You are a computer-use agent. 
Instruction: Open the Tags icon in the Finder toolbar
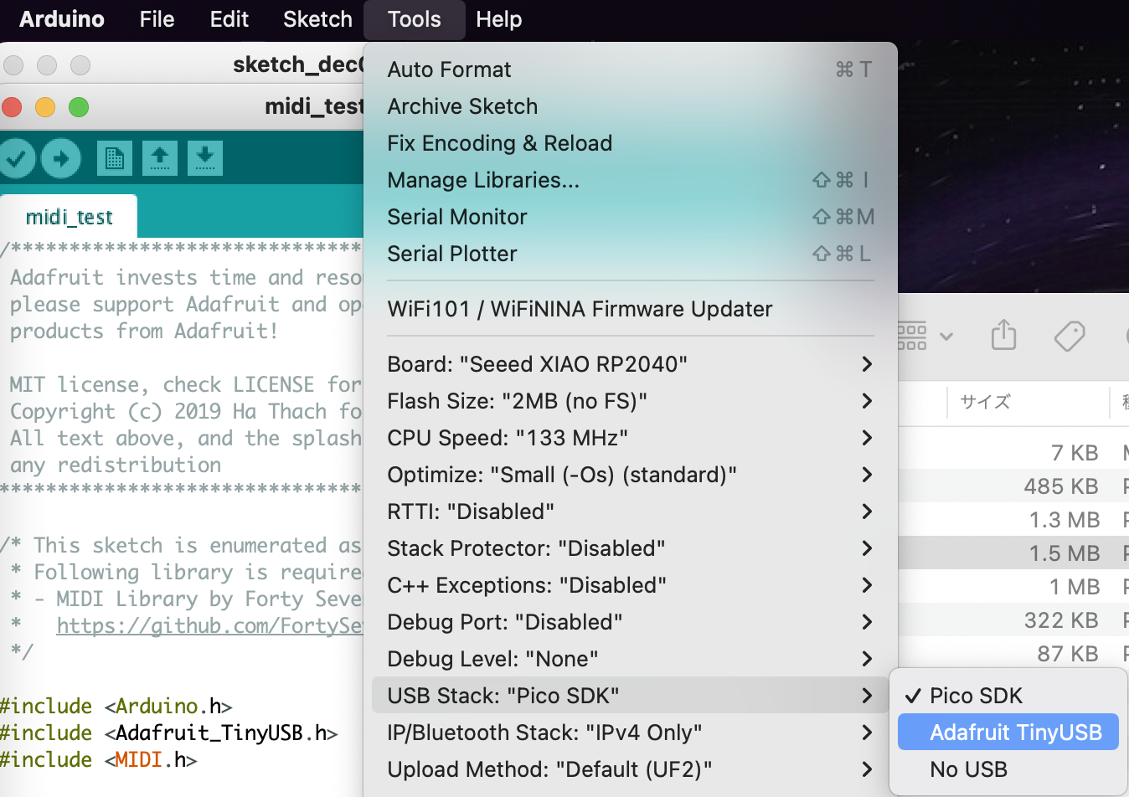point(1070,336)
